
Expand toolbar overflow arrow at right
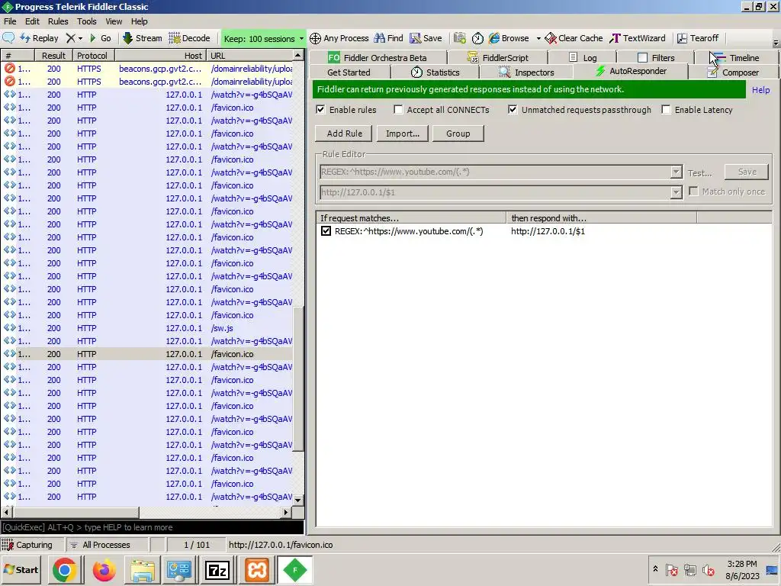776,43
